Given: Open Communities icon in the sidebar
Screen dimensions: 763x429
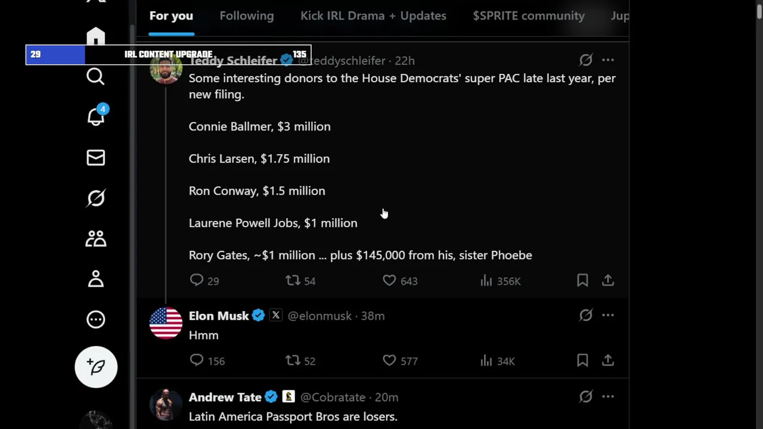Looking at the screenshot, I should click(x=95, y=238).
